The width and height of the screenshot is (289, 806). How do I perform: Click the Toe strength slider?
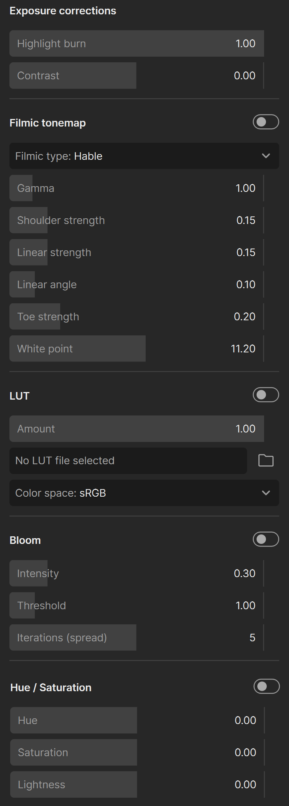137,317
